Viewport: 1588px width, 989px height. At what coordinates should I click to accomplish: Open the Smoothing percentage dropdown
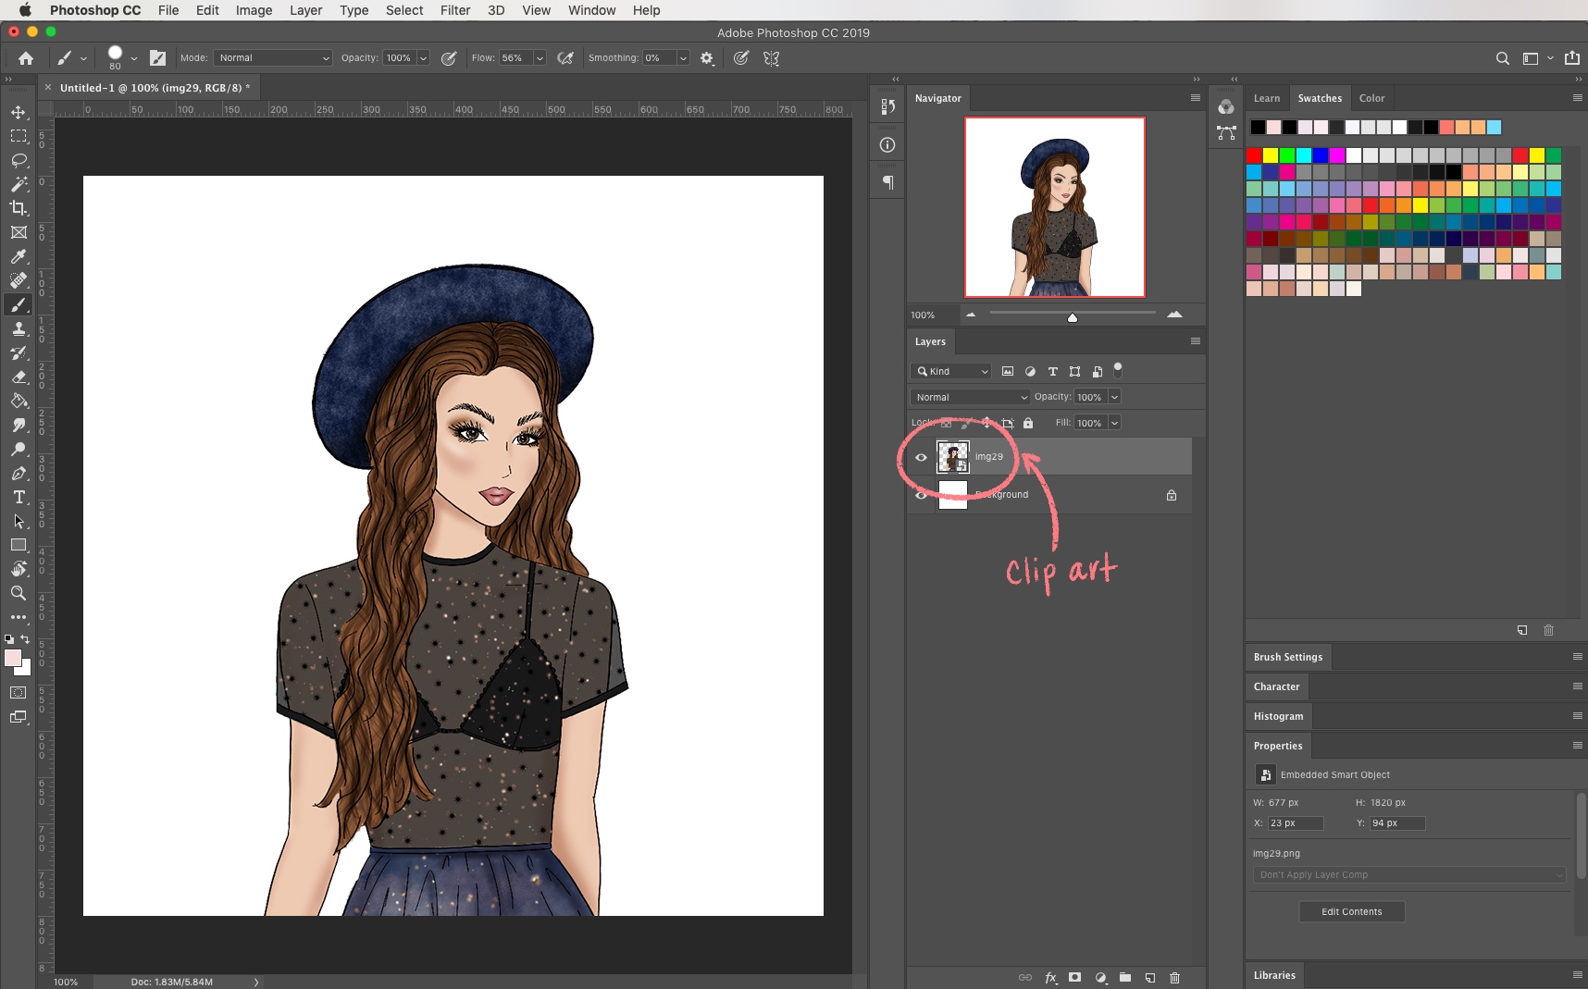click(683, 58)
